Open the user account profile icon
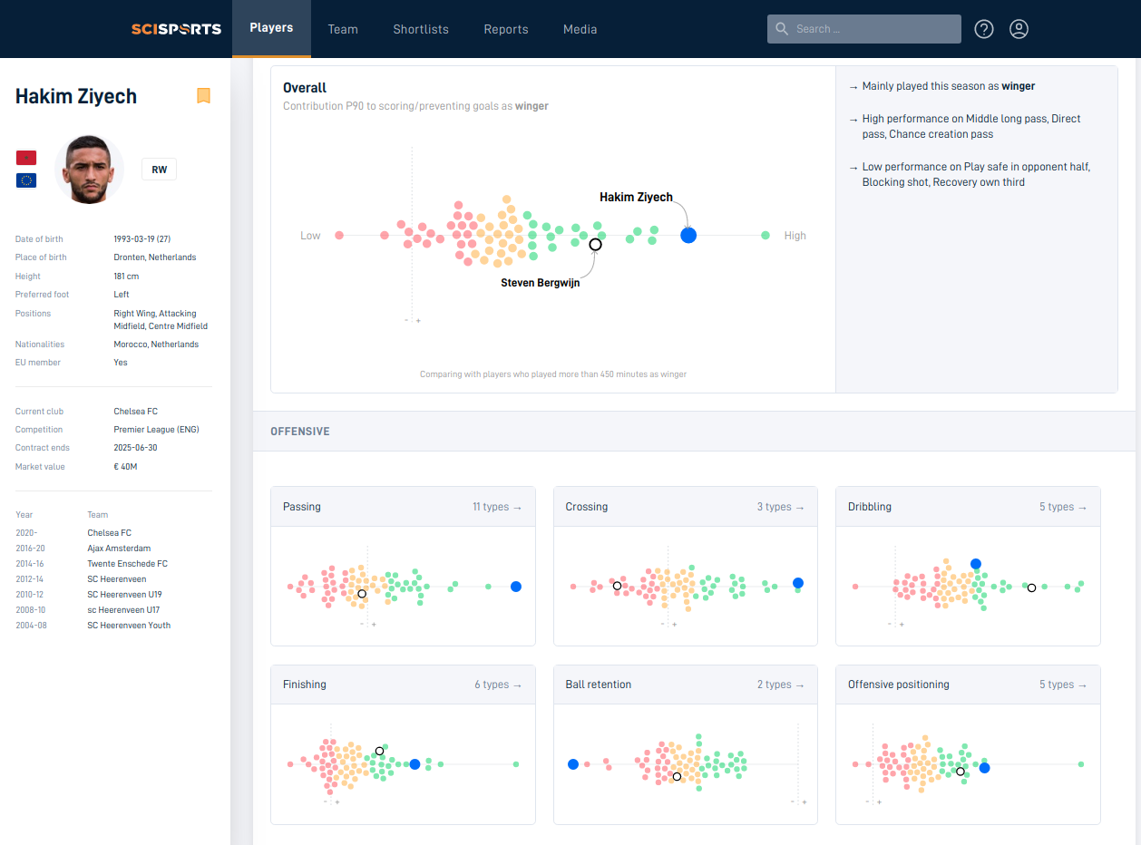This screenshot has height=845, width=1141. (x=1019, y=29)
